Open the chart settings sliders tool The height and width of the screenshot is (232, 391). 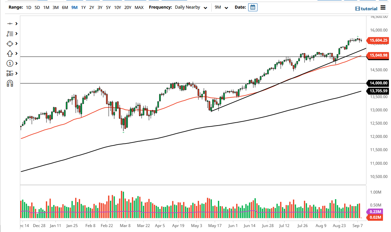coord(10,73)
